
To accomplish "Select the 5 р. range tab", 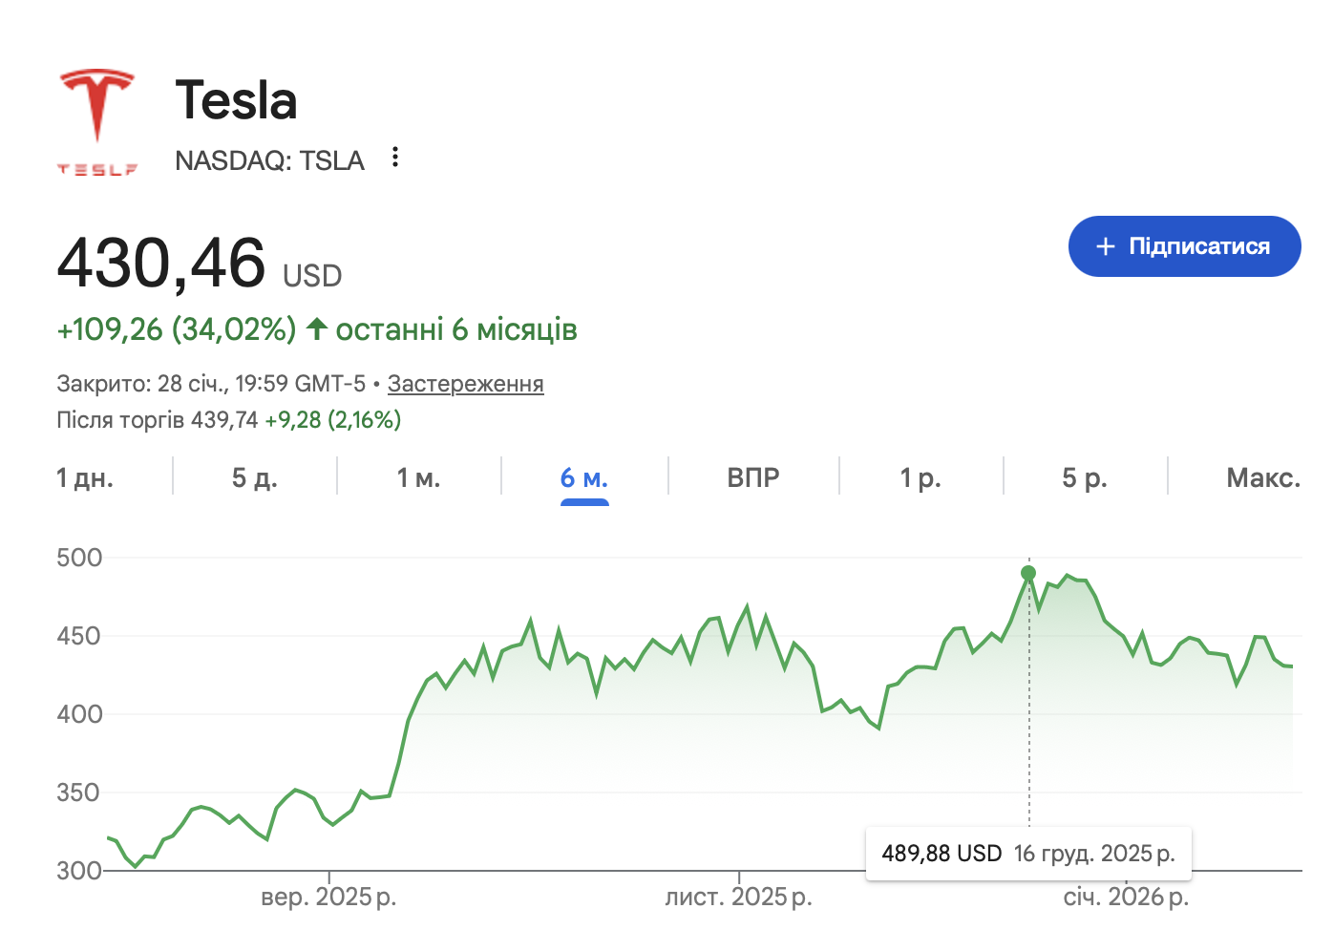I will (x=1085, y=477).
